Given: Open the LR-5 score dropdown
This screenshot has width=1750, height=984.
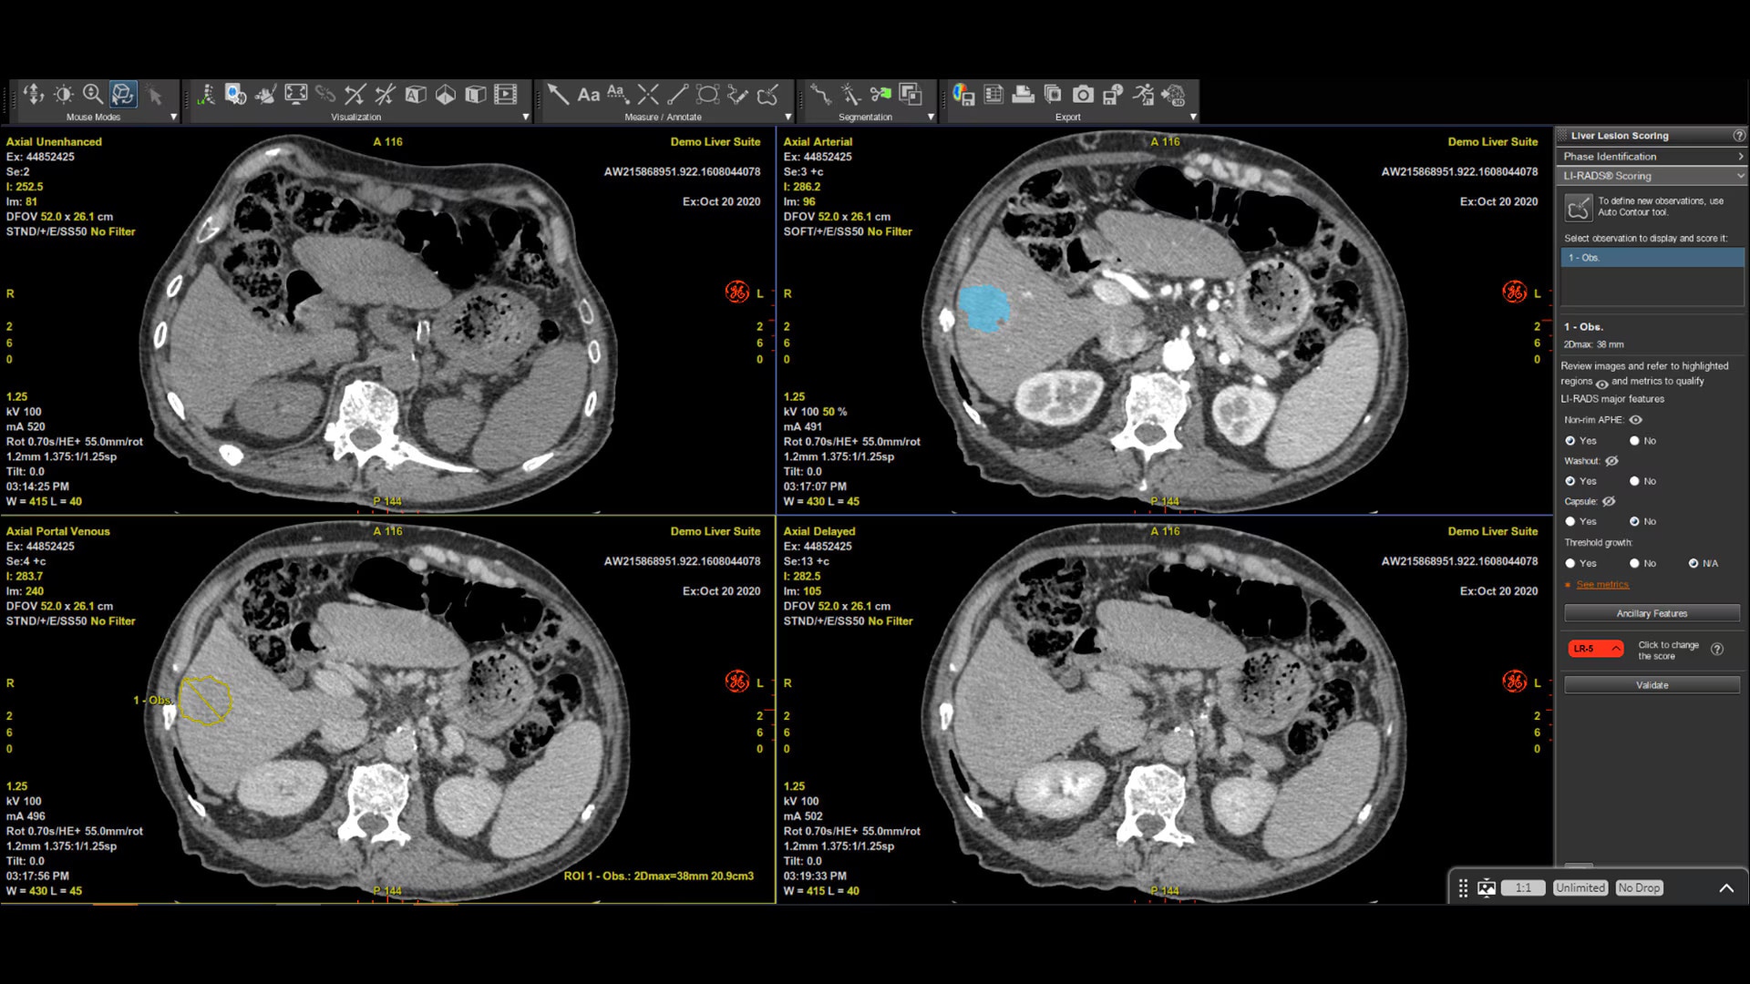Looking at the screenshot, I should coord(1595,649).
